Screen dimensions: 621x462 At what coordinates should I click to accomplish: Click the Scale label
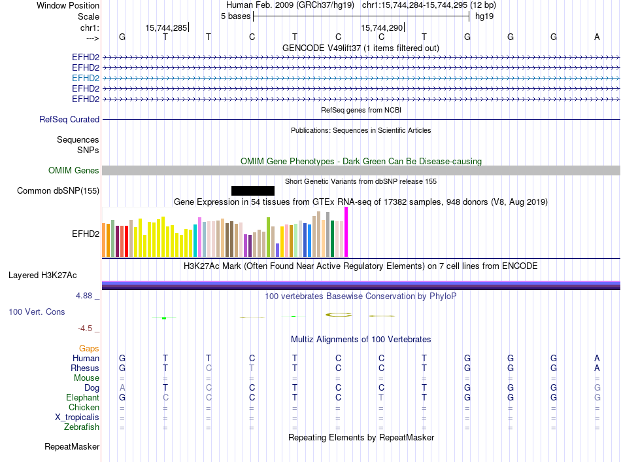tap(88, 16)
